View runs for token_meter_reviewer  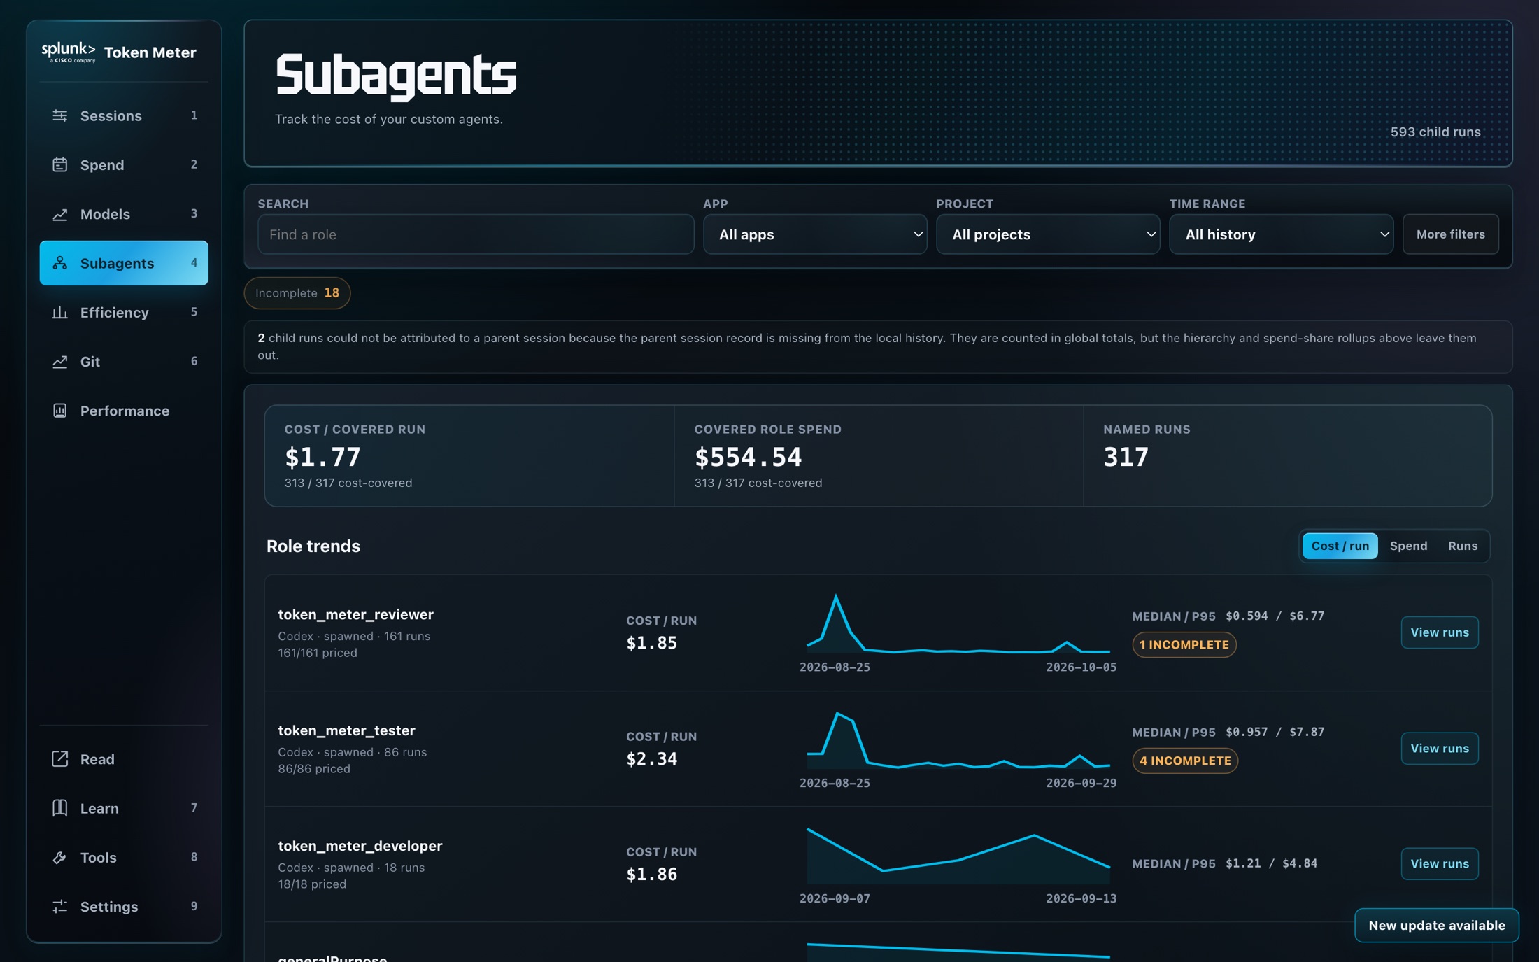[1440, 632]
